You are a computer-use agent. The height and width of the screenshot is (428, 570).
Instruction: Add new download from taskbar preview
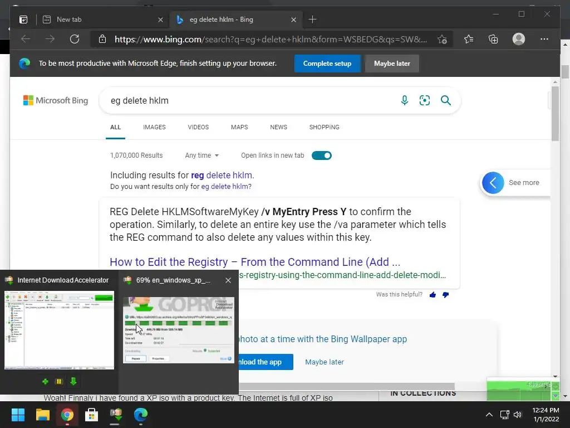tap(45, 381)
